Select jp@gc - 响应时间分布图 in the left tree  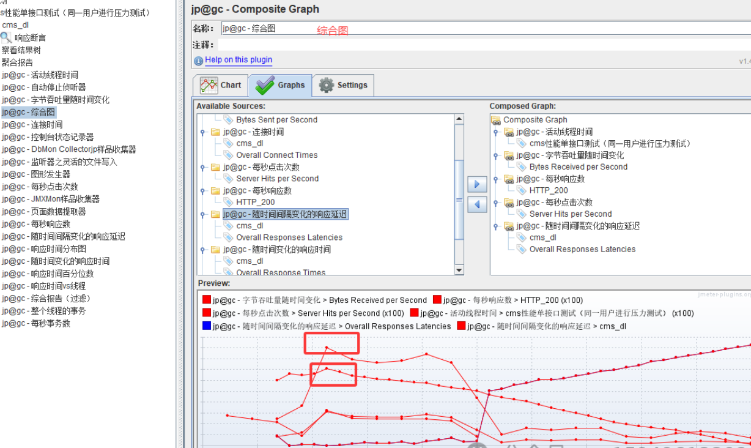pos(43,249)
